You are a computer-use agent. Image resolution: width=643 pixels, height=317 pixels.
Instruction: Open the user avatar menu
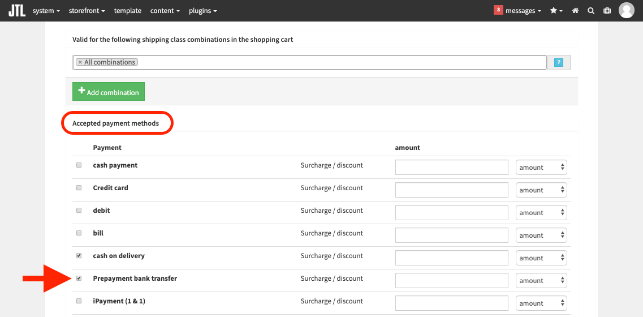[626, 11]
